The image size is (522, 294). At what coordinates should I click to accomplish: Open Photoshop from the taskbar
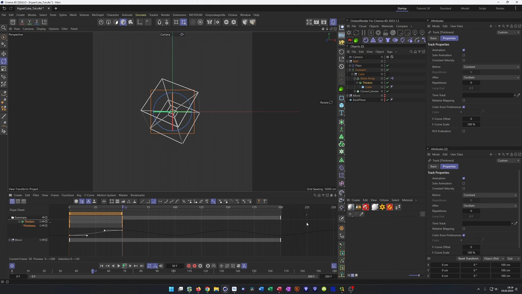click(x=234, y=289)
